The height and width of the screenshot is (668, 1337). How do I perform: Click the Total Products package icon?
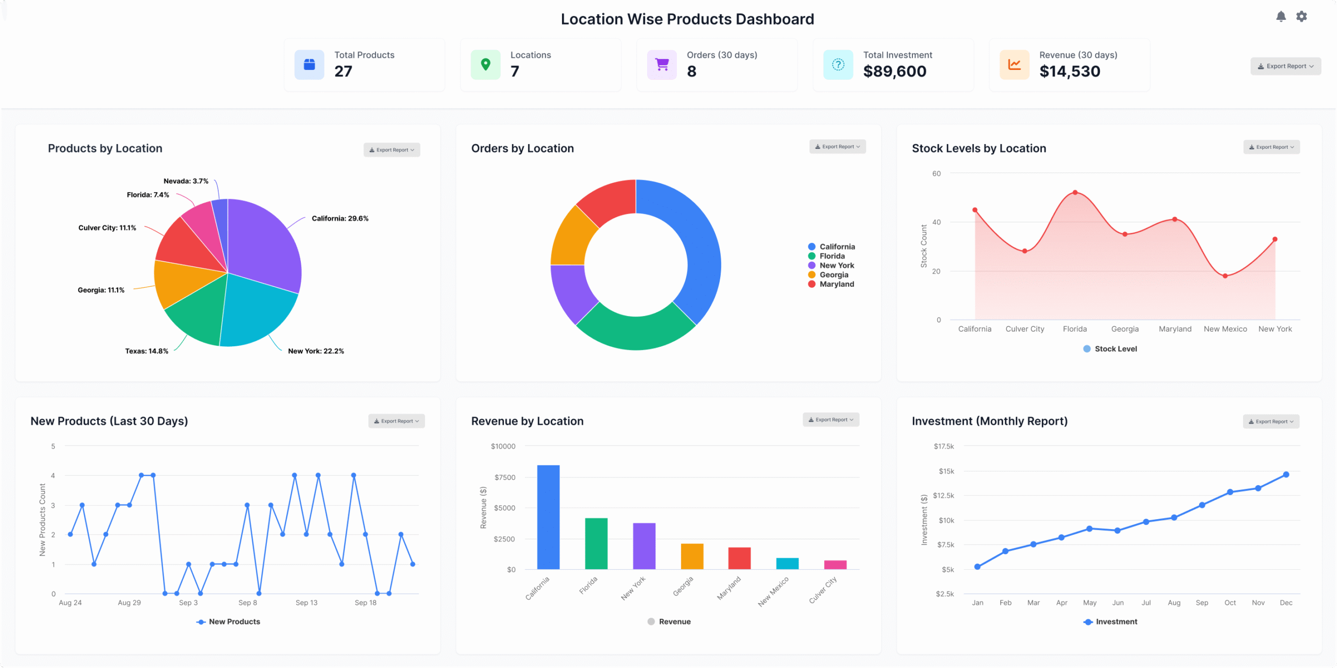(309, 64)
